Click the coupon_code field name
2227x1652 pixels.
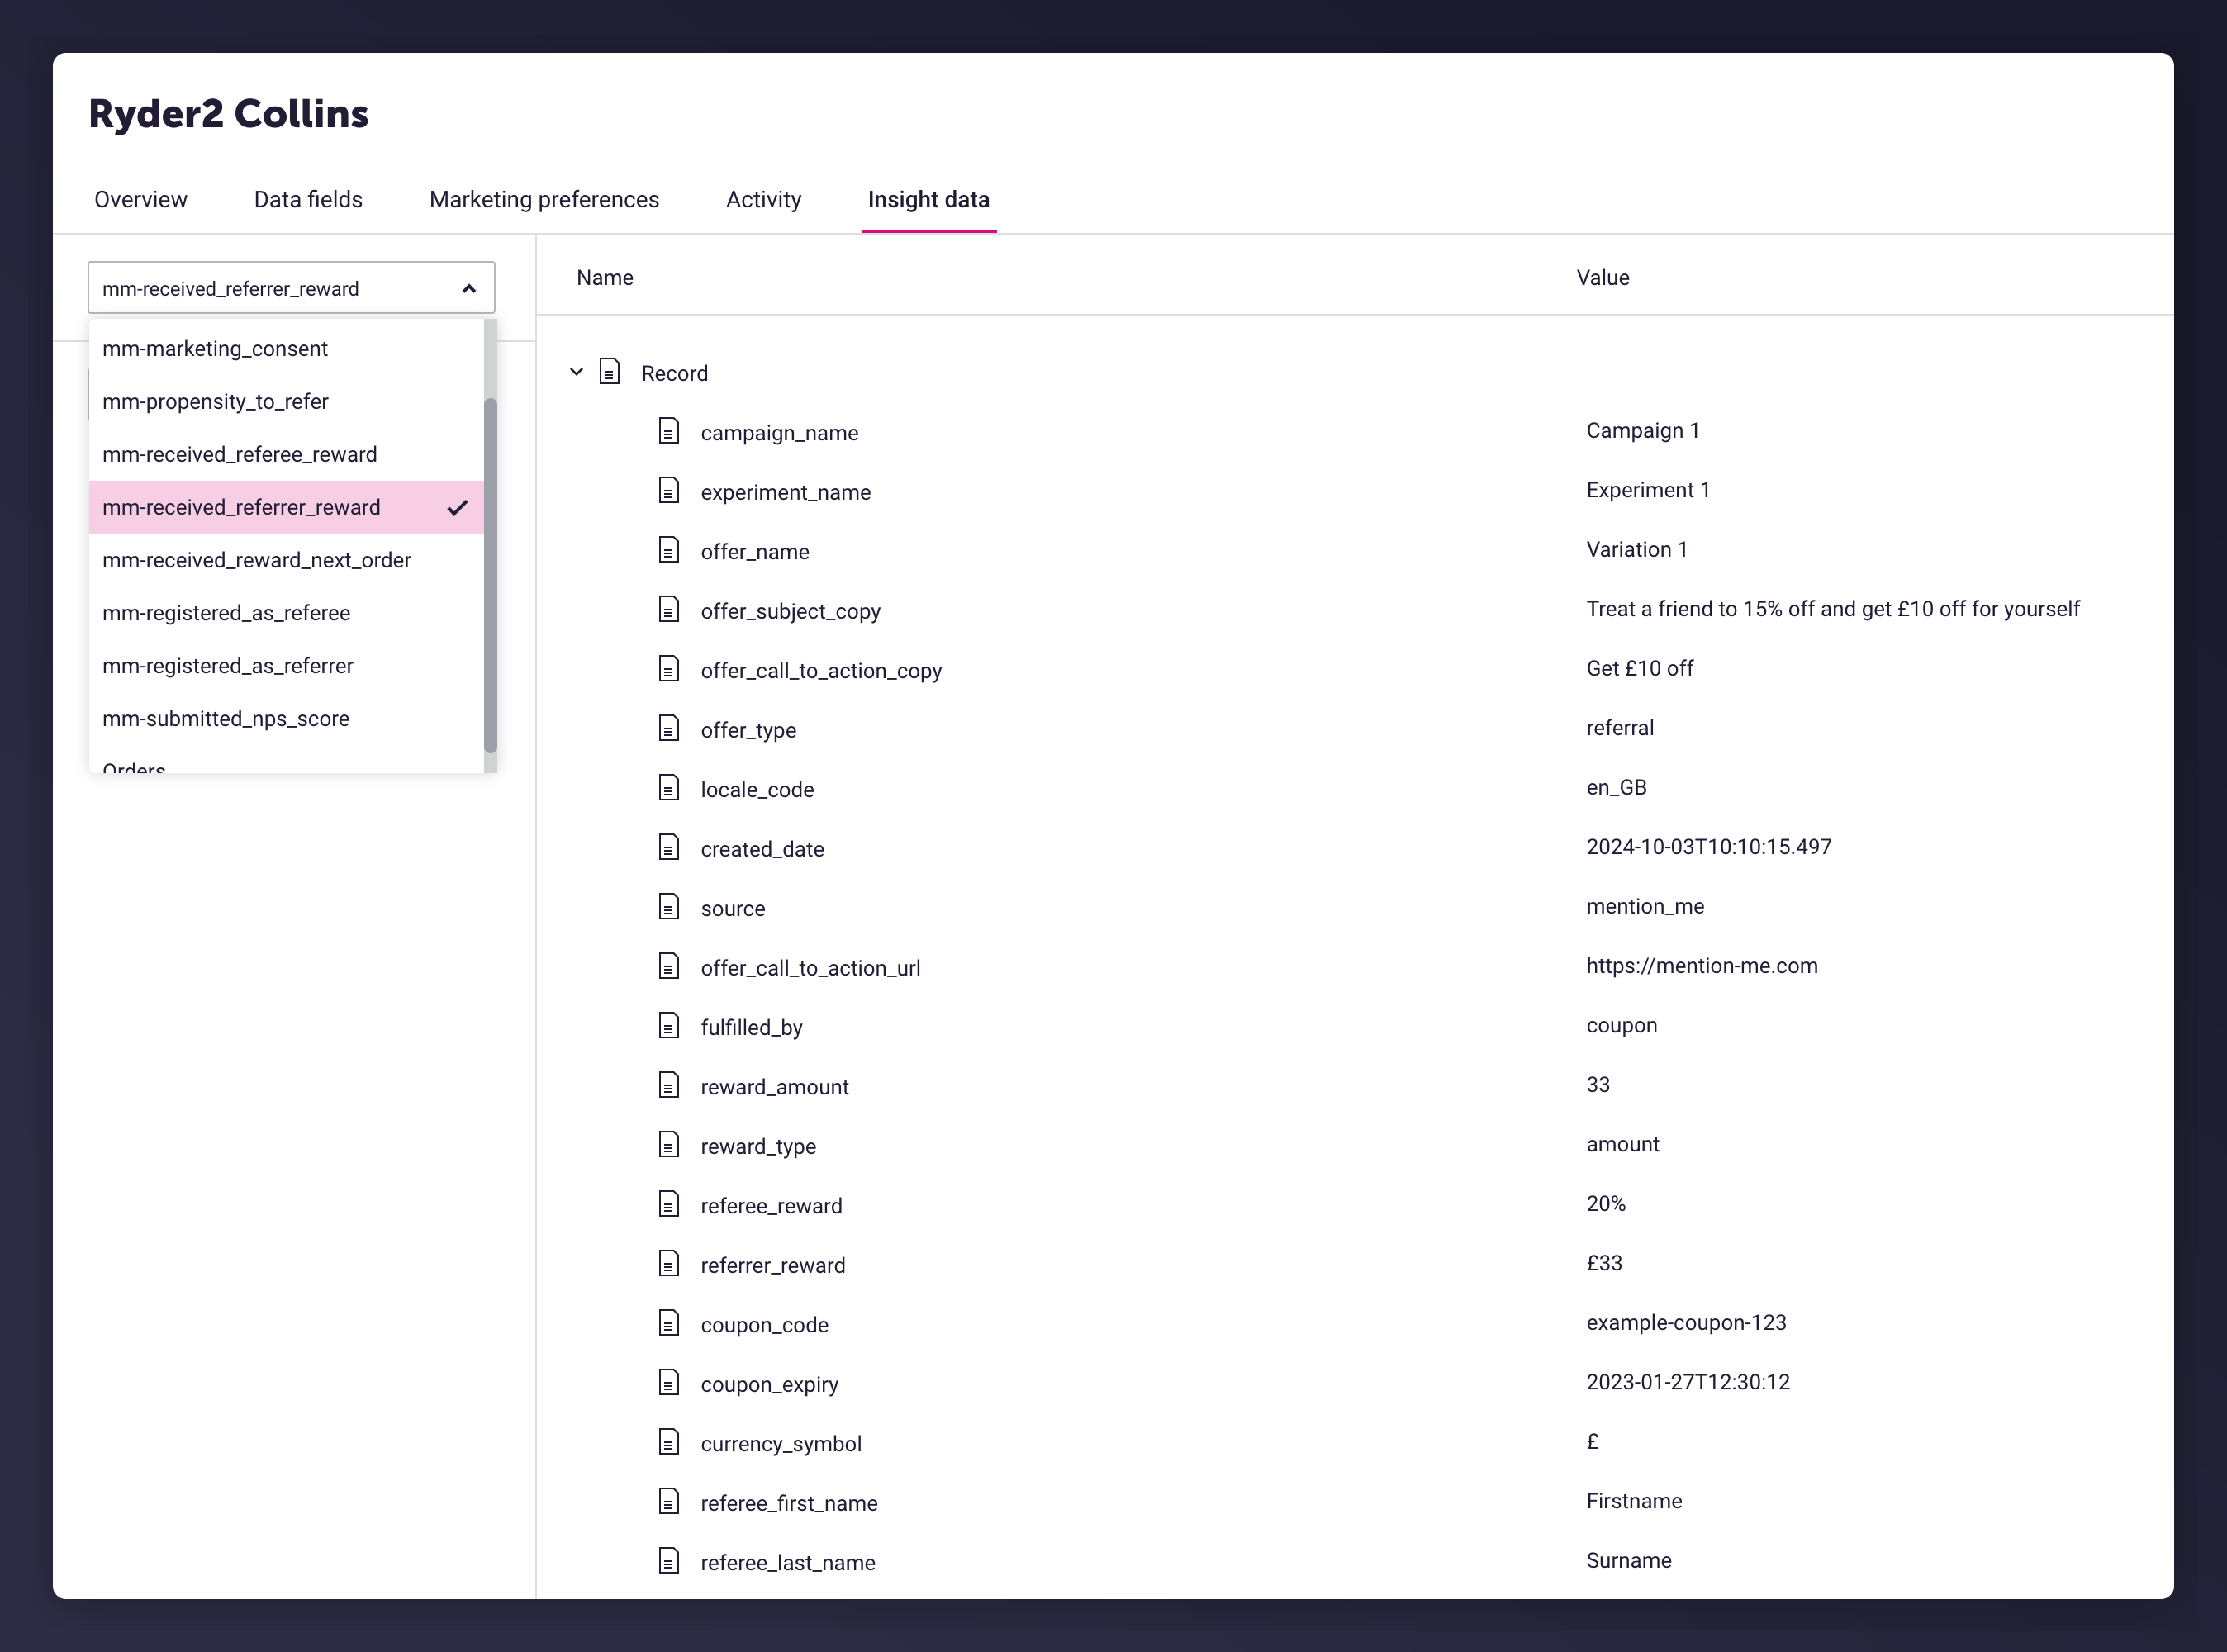tap(765, 1326)
